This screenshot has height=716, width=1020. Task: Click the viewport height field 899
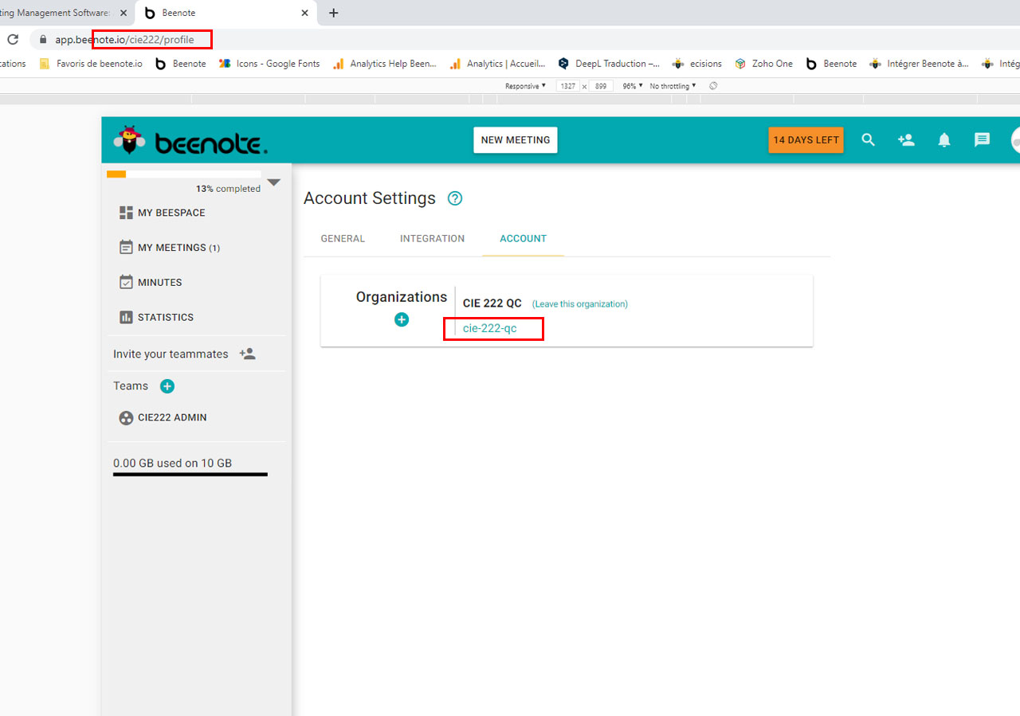(601, 86)
